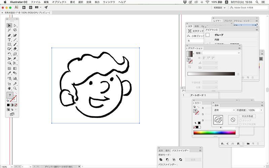The height and width of the screenshot is (168, 269).
Task: Select the Paintbrush tool
Action: pos(15,44)
